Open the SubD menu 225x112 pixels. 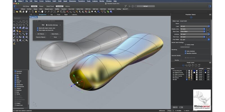(54, 1)
